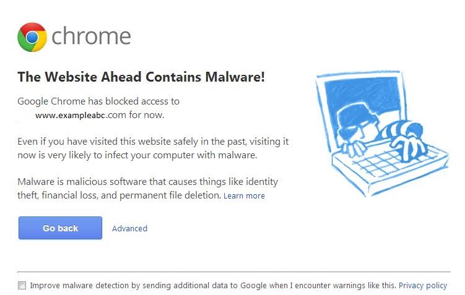Click the gray "chrome" wordmark
This screenshot has height=295, width=465.
[x=91, y=36]
